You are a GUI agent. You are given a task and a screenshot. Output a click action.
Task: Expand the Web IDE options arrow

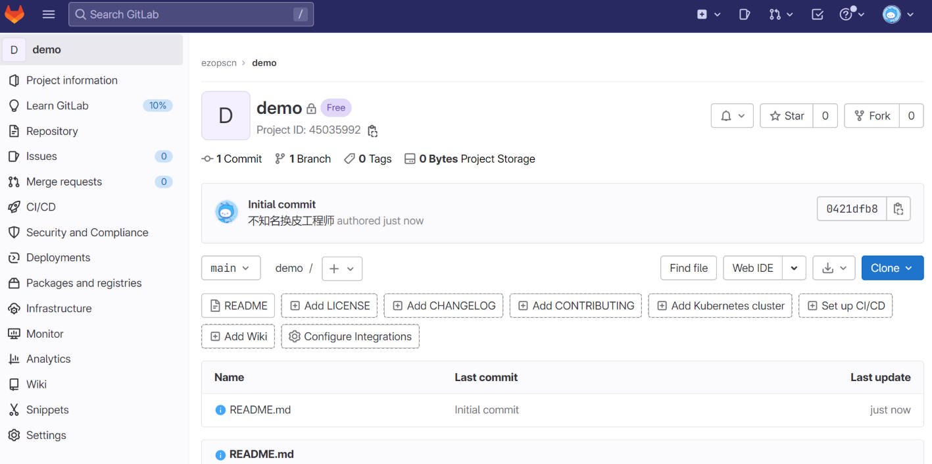pos(794,268)
